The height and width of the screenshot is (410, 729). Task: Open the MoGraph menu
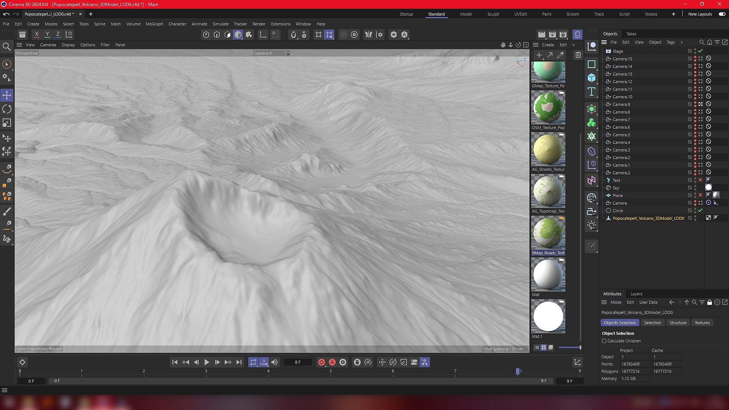[x=155, y=24]
